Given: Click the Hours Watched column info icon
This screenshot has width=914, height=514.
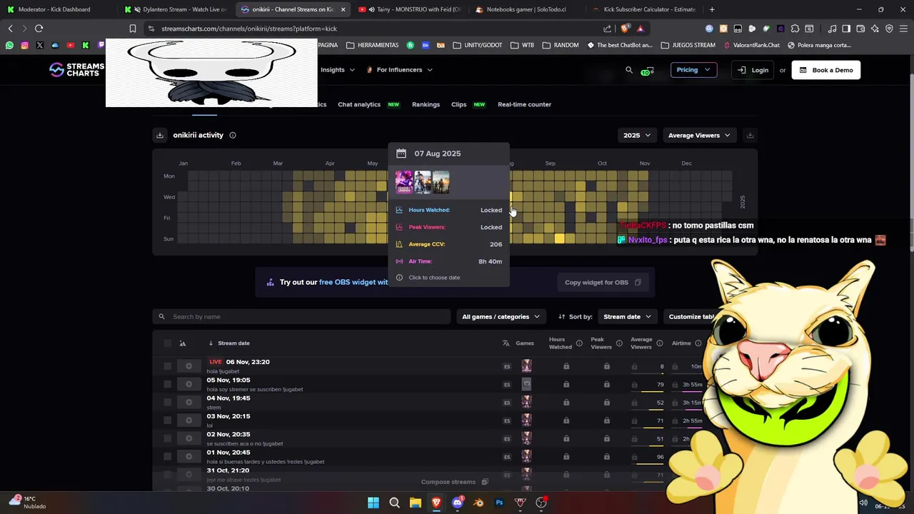Looking at the screenshot, I should tap(579, 343).
